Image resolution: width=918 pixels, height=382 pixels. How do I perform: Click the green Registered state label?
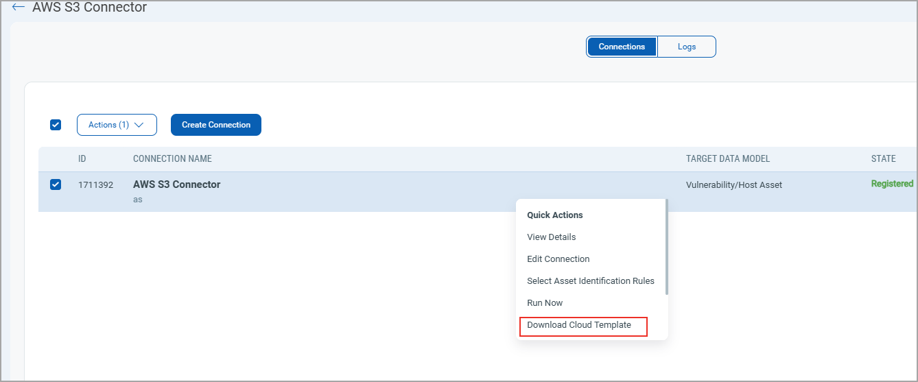tap(892, 184)
